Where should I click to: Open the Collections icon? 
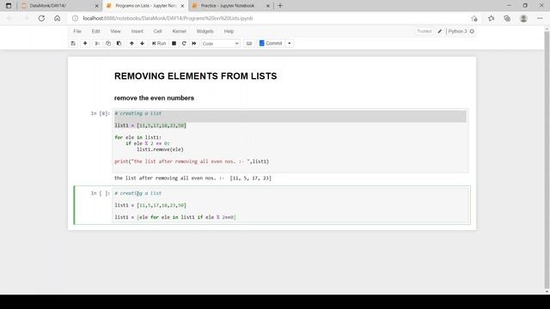click(507, 18)
